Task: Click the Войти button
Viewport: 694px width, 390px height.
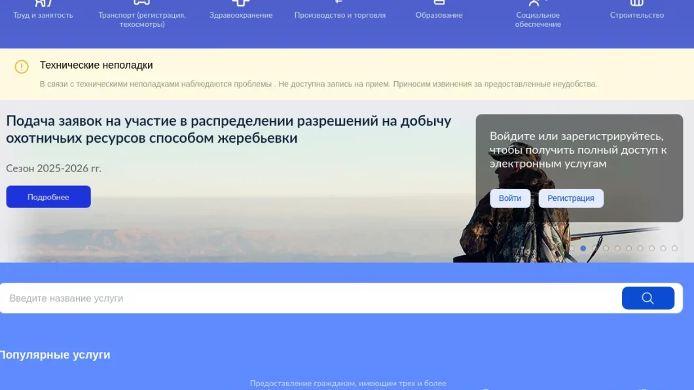Action: coord(510,198)
